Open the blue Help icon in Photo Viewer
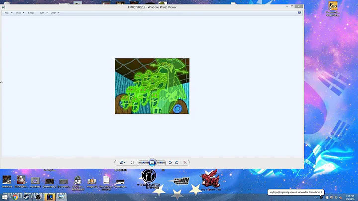The image size is (358, 201). coord(299,12)
